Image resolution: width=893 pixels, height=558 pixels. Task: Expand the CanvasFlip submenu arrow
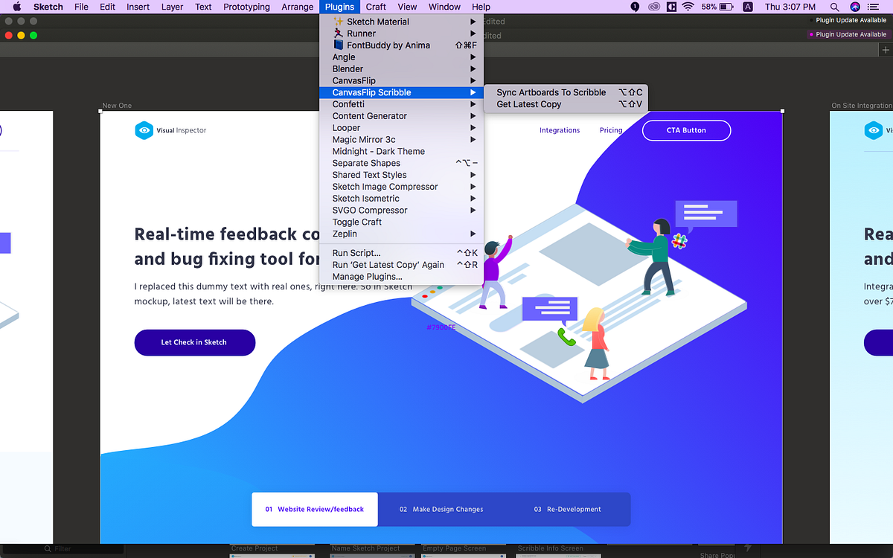[473, 80]
